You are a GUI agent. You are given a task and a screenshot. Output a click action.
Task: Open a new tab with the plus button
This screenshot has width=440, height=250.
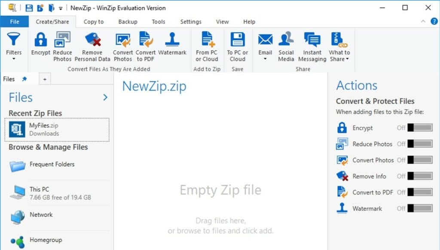coord(45,79)
